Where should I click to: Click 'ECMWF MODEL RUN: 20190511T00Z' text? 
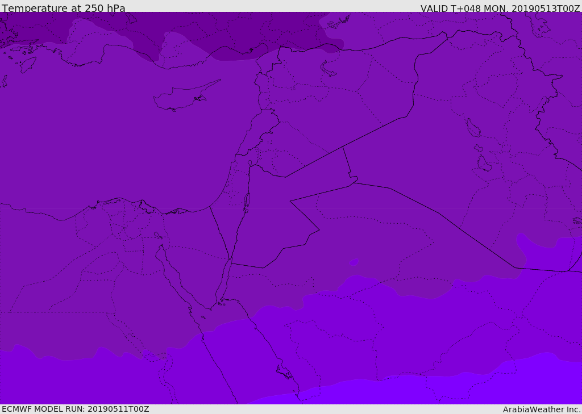(x=76, y=409)
